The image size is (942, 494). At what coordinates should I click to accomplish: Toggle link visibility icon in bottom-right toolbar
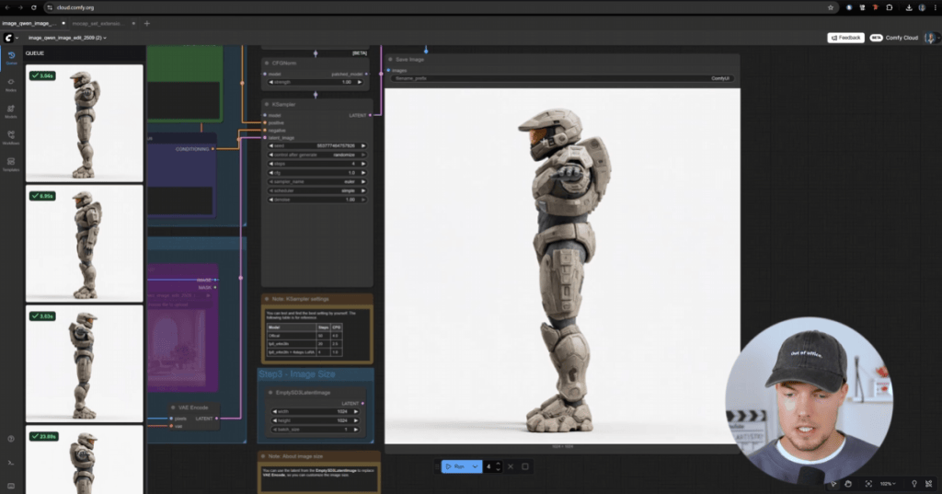click(929, 484)
